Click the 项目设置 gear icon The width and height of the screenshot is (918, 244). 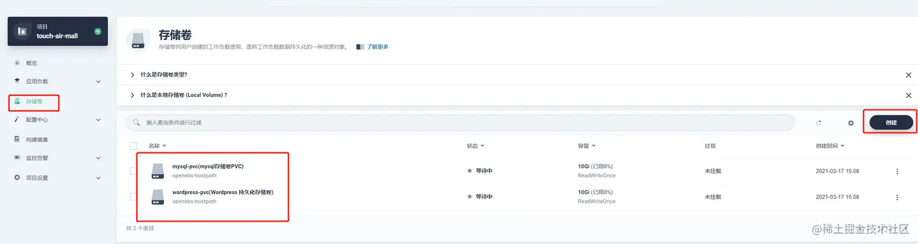(17, 177)
